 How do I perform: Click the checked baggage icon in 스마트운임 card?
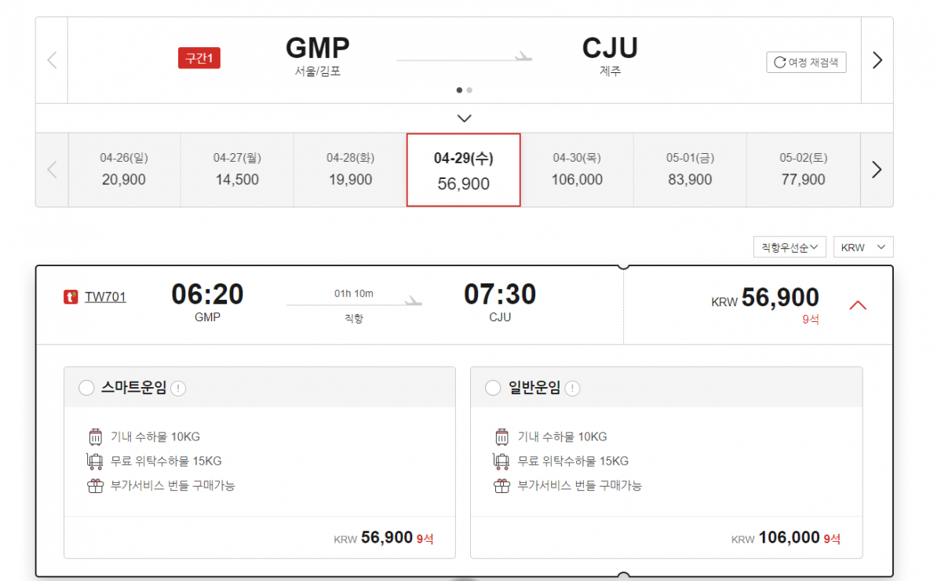pyautogui.click(x=95, y=462)
